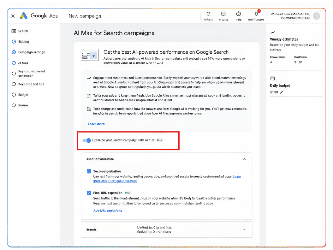Click the account avatar circle

point(316,16)
